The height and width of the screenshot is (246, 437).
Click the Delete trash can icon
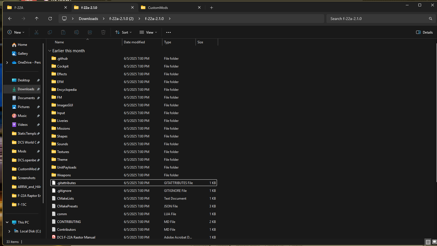tap(103, 32)
